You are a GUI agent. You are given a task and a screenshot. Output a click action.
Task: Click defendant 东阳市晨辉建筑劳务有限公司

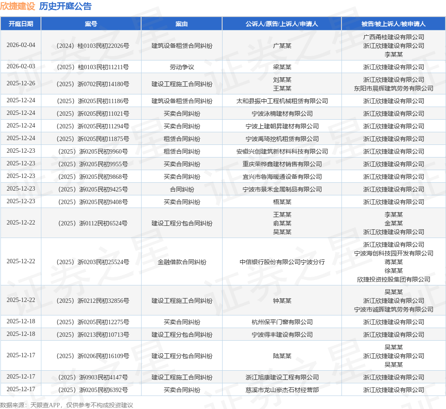pos(393,88)
